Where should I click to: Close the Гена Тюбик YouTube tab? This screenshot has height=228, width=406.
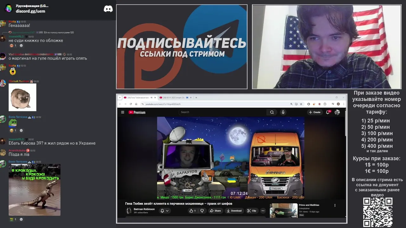(155, 98)
